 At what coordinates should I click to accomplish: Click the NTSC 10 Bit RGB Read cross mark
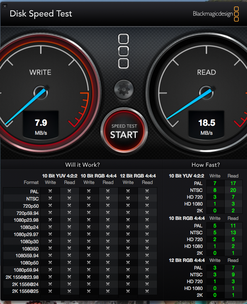(108, 198)
